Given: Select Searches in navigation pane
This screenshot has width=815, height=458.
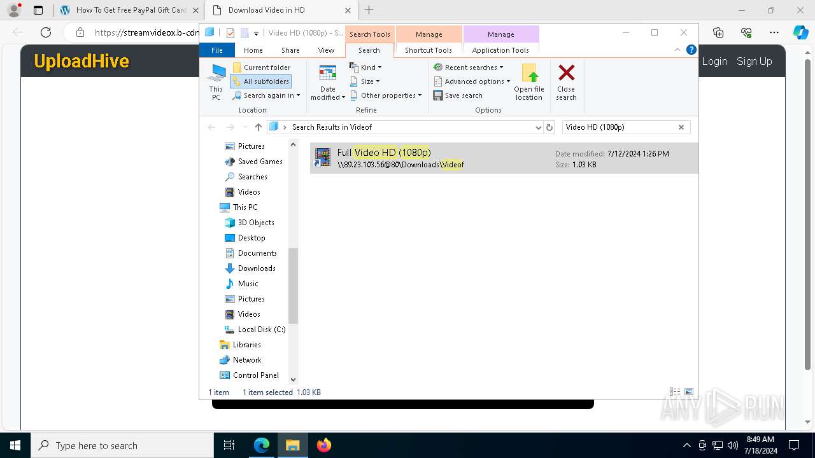Looking at the screenshot, I should point(252,177).
